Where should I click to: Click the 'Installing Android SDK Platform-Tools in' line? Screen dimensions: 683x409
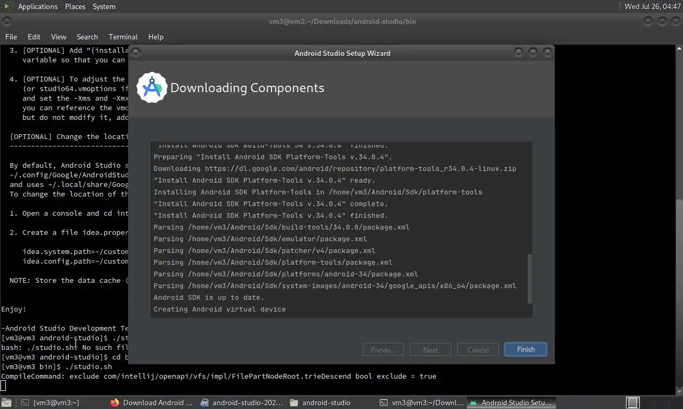click(318, 192)
